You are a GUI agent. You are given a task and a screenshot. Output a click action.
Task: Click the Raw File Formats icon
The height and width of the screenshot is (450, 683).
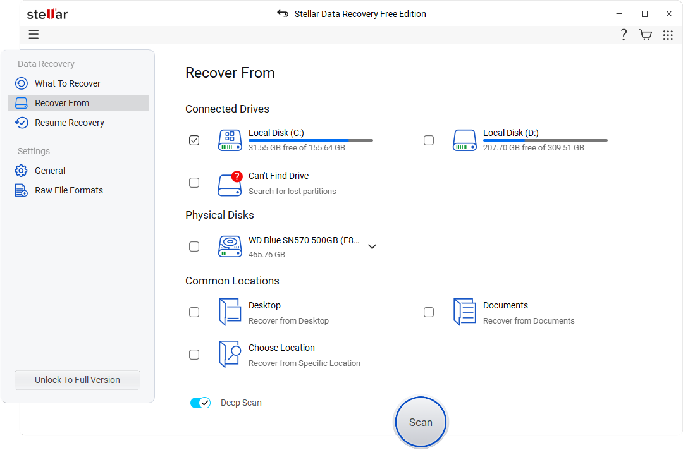click(22, 190)
